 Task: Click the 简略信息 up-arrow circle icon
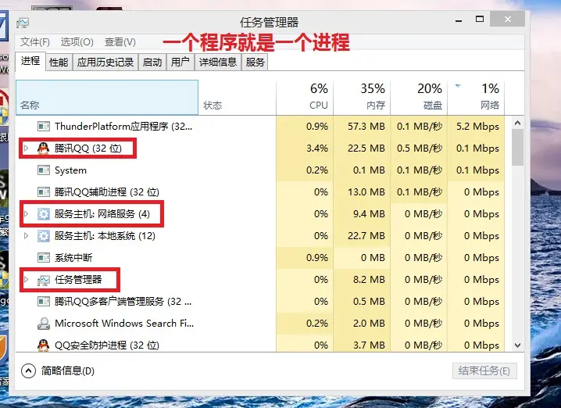pos(29,370)
